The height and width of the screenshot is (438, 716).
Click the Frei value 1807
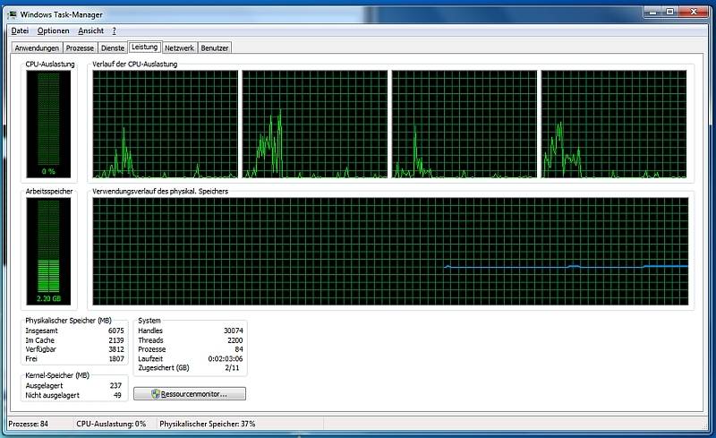[x=116, y=359]
